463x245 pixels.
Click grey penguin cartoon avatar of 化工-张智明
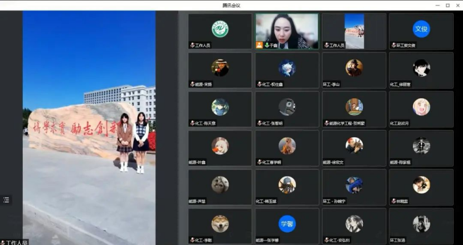(x=287, y=107)
